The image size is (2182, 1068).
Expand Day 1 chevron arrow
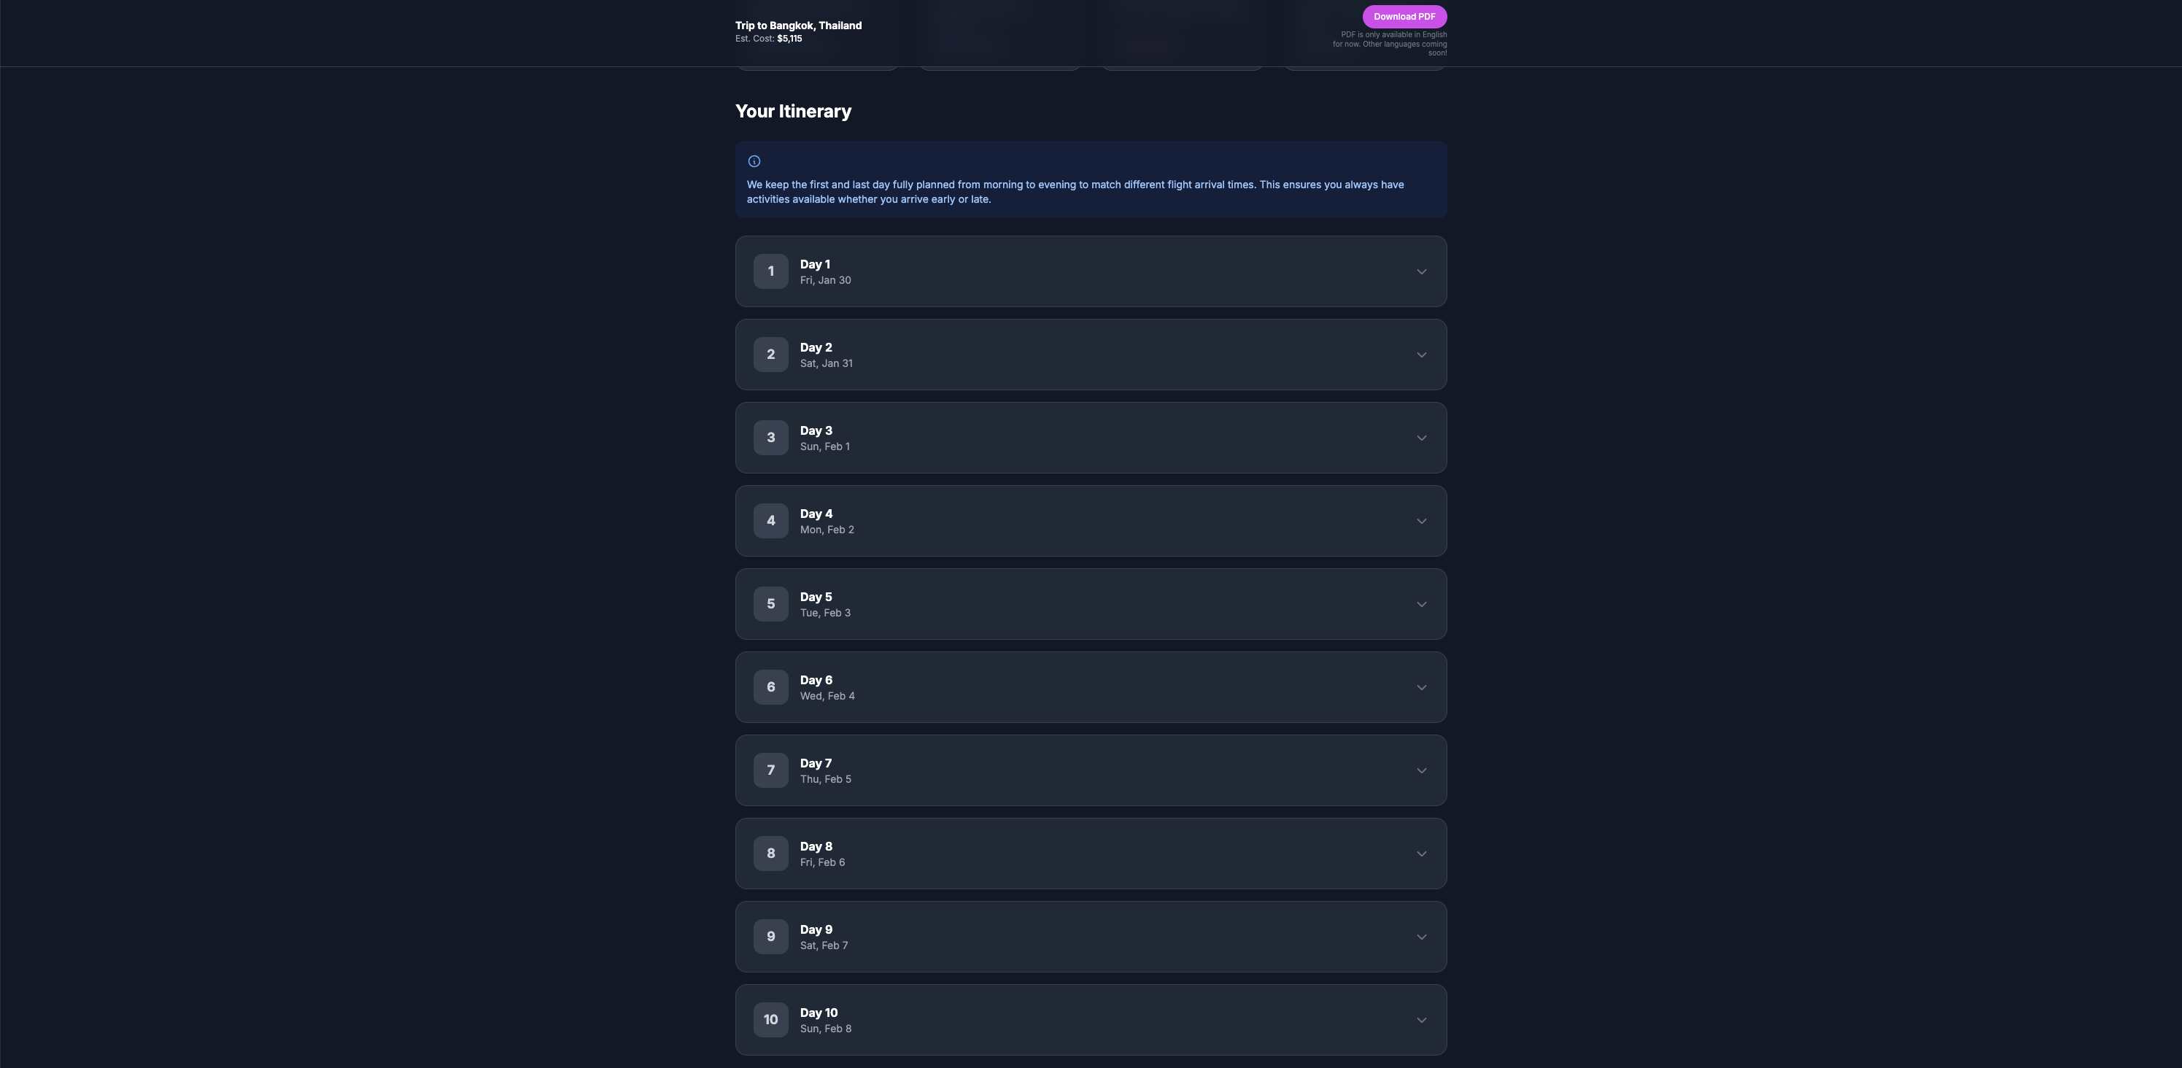coord(1420,272)
